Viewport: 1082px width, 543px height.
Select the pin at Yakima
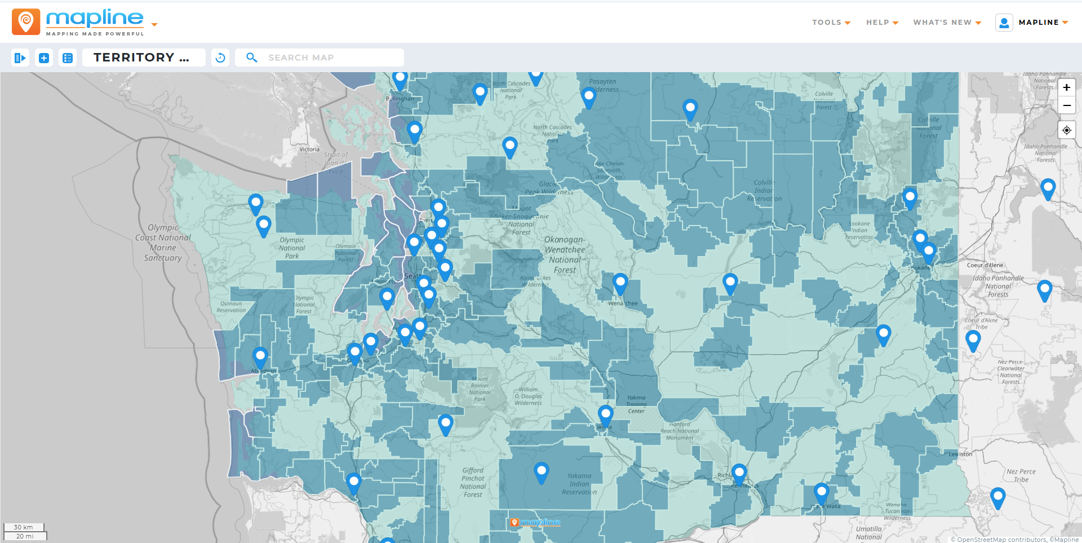point(606,416)
